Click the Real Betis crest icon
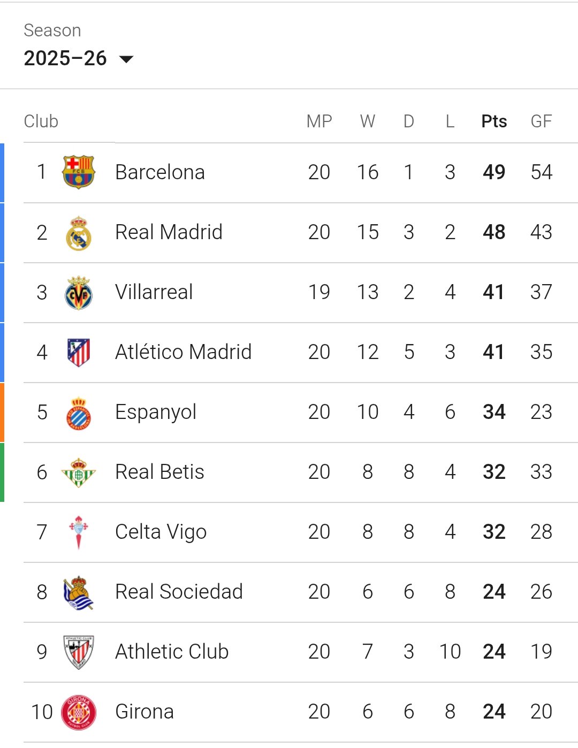Image resolution: width=578 pixels, height=748 pixels. (x=79, y=472)
